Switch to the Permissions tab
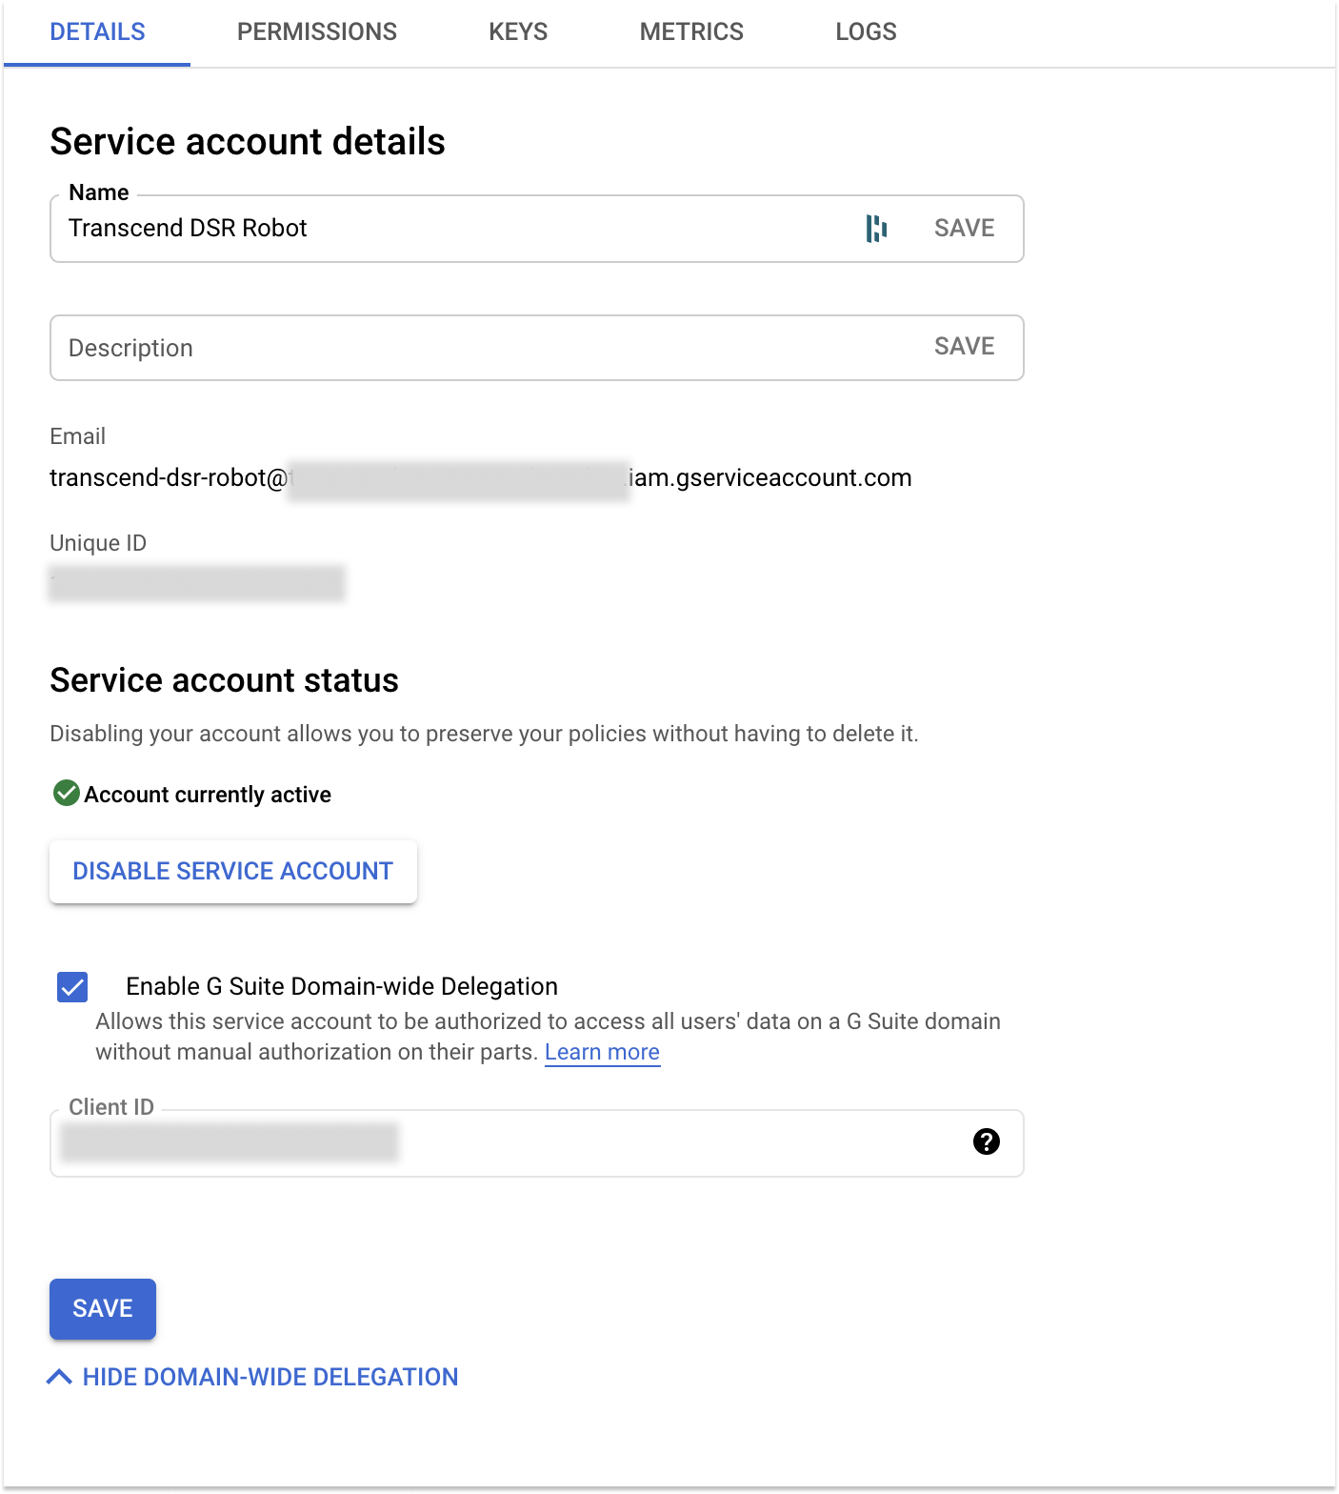Screen dimensions: 1339x1494 point(317,31)
